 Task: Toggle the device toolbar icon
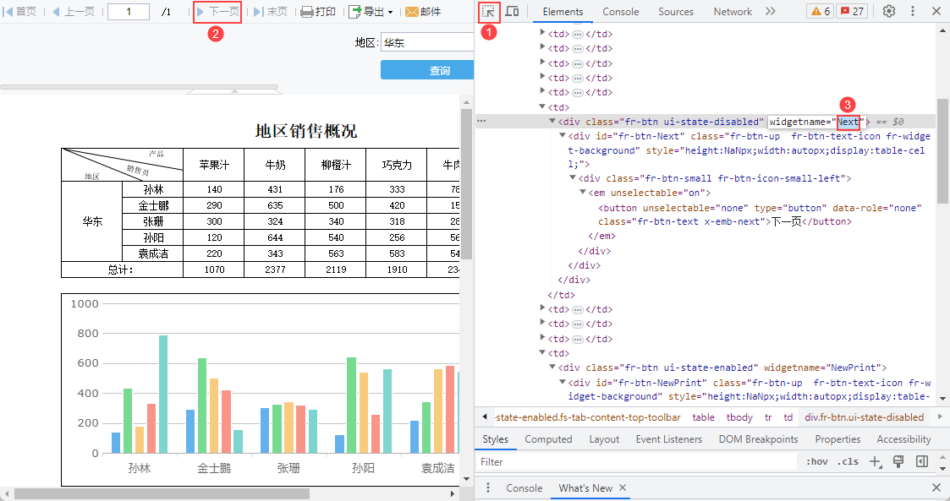pos(513,12)
